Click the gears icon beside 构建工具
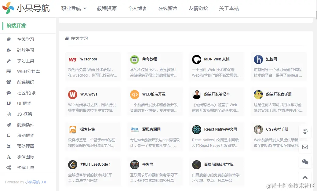 click(x=9, y=168)
